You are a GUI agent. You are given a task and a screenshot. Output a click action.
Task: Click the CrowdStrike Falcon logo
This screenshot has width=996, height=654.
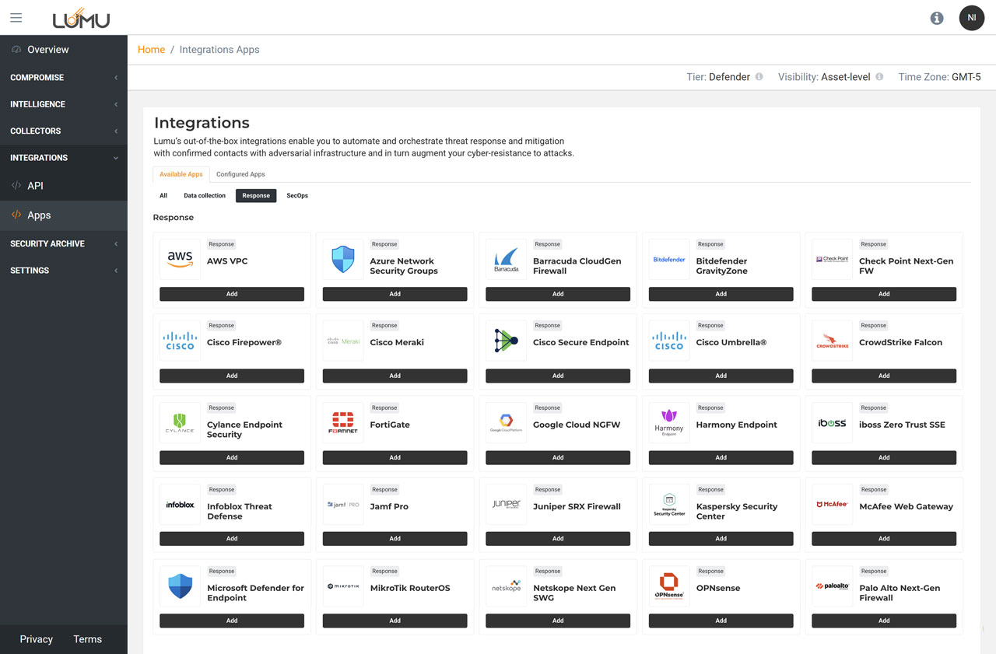[x=832, y=341]
